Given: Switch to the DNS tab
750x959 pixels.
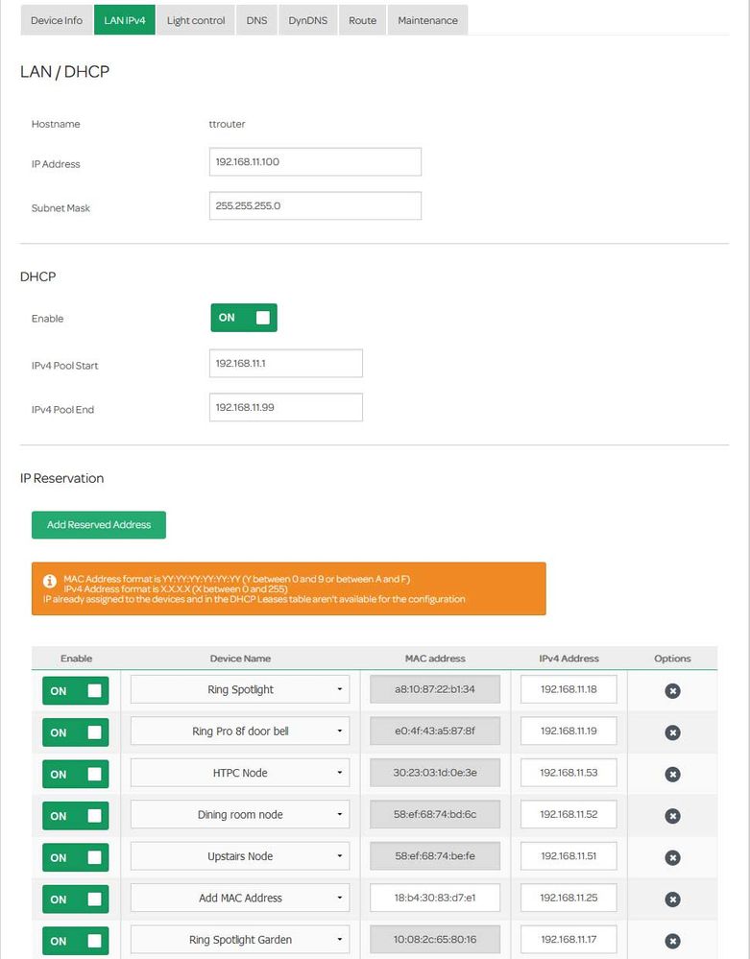Looking at the screenshot, I should pos(256,20).
